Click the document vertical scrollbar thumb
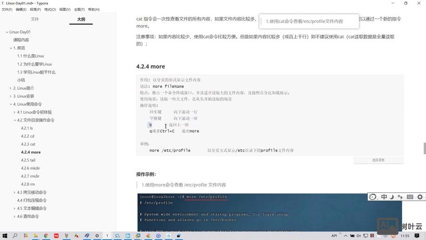This screenshot has width=426, height=240. pyautogui.click(x=425, y=148)
